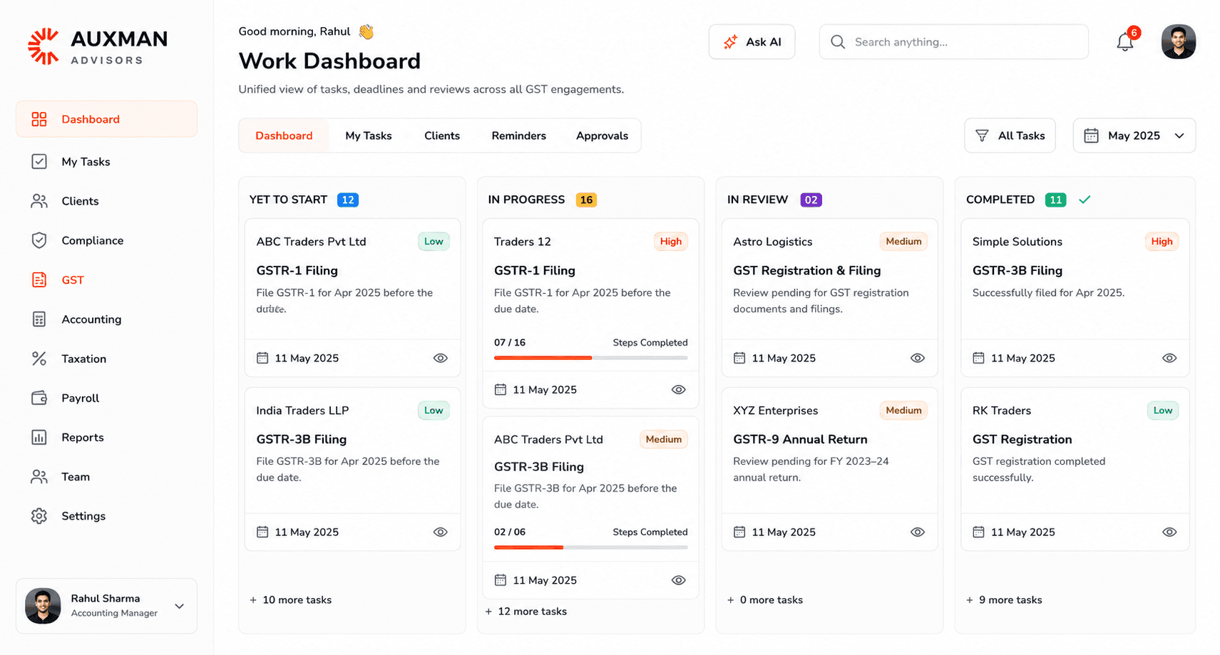Screen dimensions: 1220x655
Task: View Traders 12 task via eye icon
Action: point(679,390)
